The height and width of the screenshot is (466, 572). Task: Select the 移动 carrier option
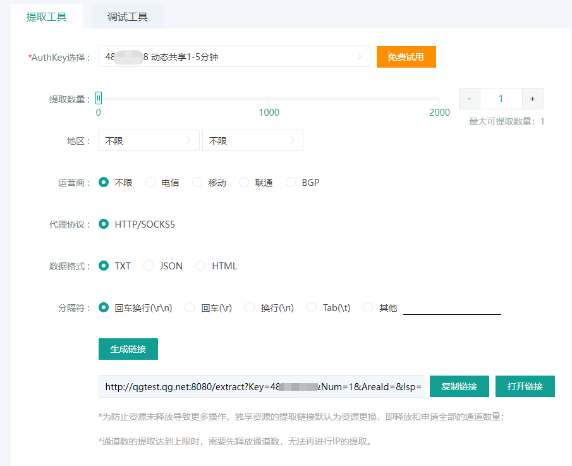pos(197,183)
